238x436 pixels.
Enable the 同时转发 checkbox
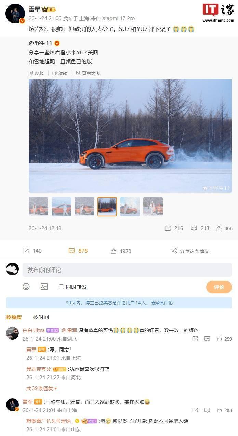[x=61, y=287]
